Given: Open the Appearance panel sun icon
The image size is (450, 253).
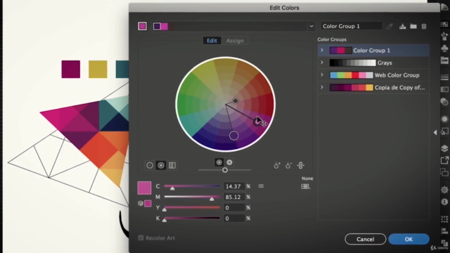Looking at the screenshot, I should pyautogui.click(x=444, y=119).
